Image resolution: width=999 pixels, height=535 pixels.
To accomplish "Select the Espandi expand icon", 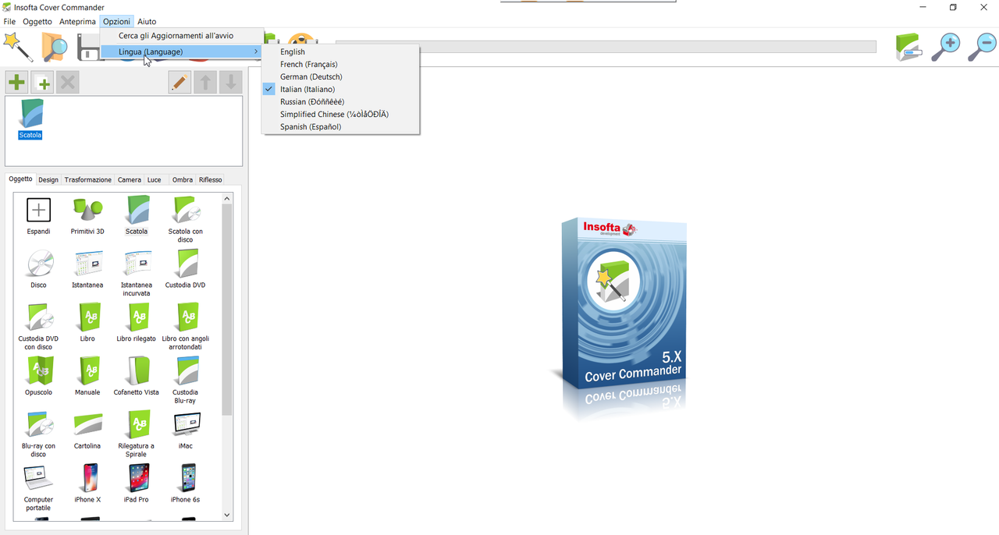I will click(x=38, y=216).
